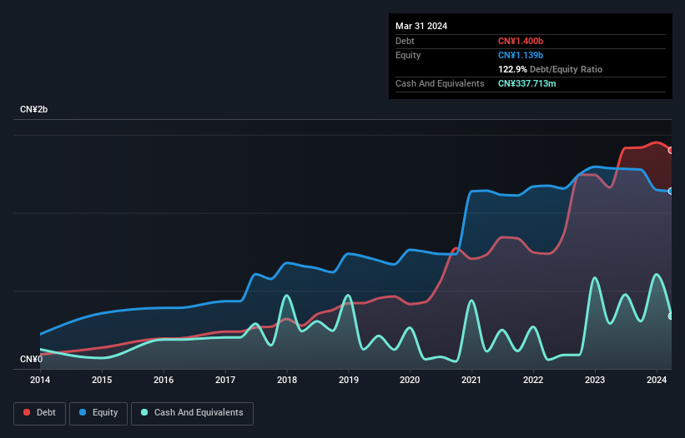Click the 2024 label on the x-axis

657,381
